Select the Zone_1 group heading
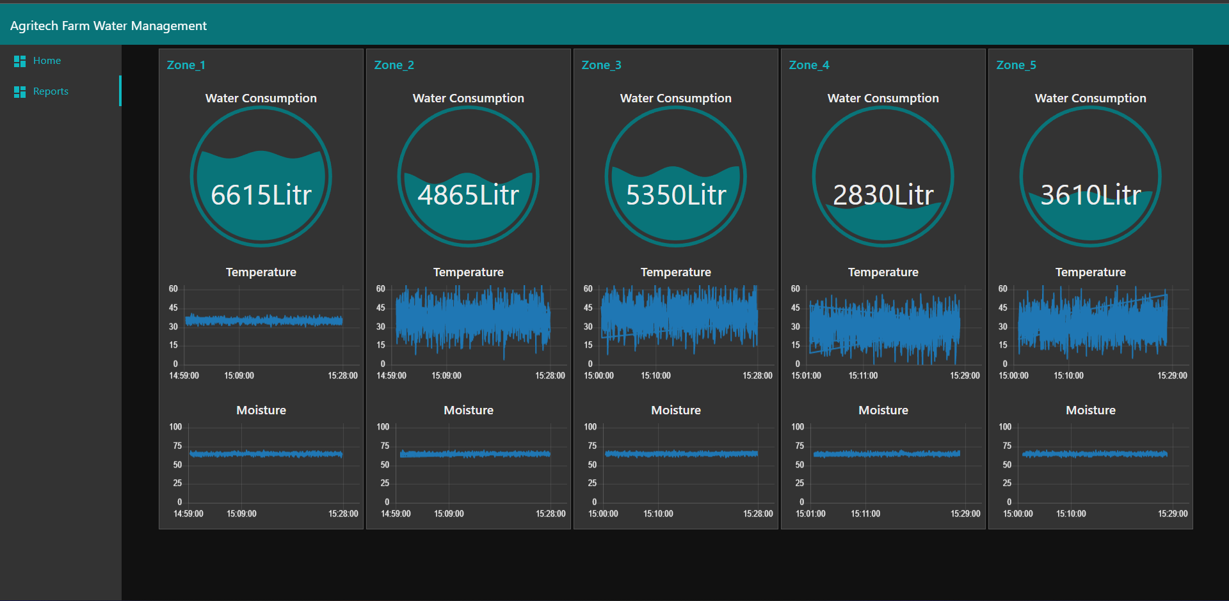The image size is (1229, 601). 186,65
